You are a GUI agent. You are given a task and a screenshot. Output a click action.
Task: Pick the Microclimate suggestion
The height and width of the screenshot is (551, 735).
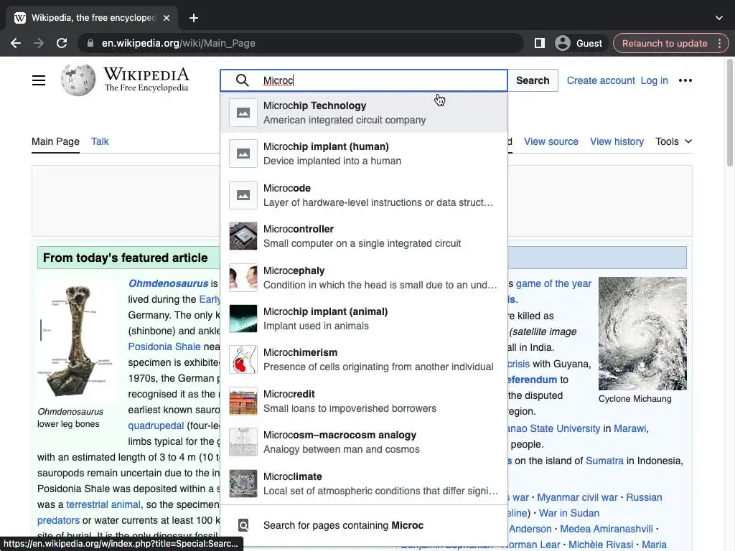tap(364, 484)
